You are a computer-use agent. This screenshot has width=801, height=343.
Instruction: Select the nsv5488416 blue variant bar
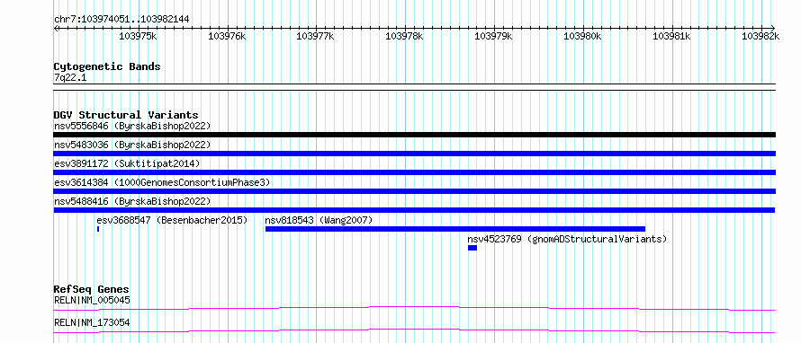tap(414, 210)
